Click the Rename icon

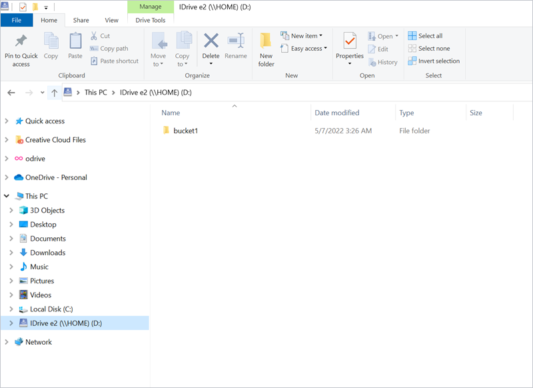click(x=236, y=41)
